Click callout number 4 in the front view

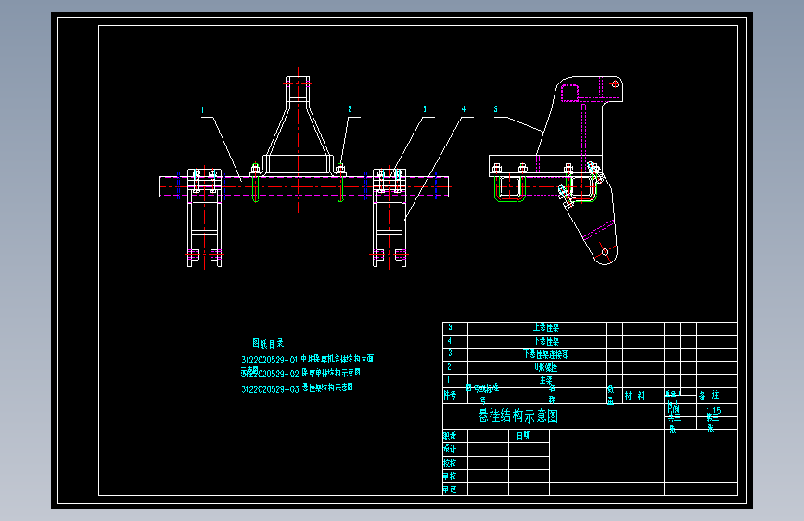(x=464, y=109)
